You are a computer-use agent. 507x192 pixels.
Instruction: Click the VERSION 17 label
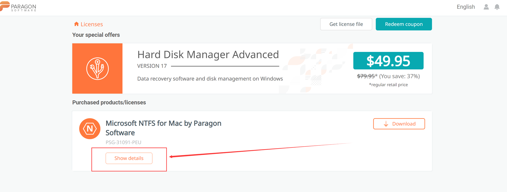[152, 66]
